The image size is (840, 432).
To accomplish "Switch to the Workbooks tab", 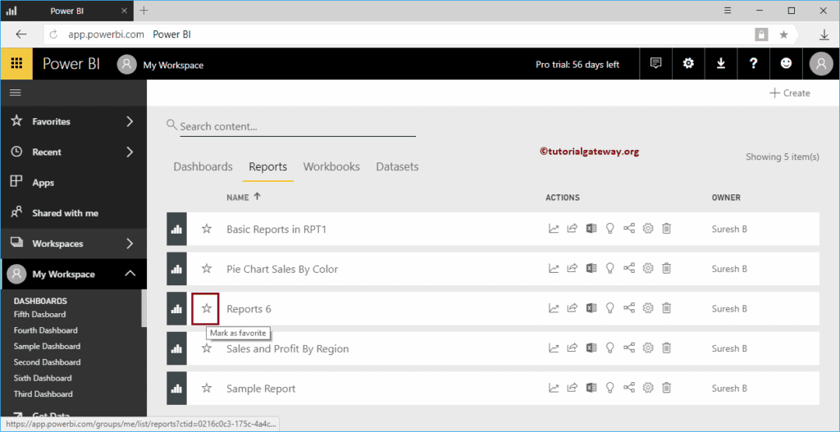I will [331, 166].
